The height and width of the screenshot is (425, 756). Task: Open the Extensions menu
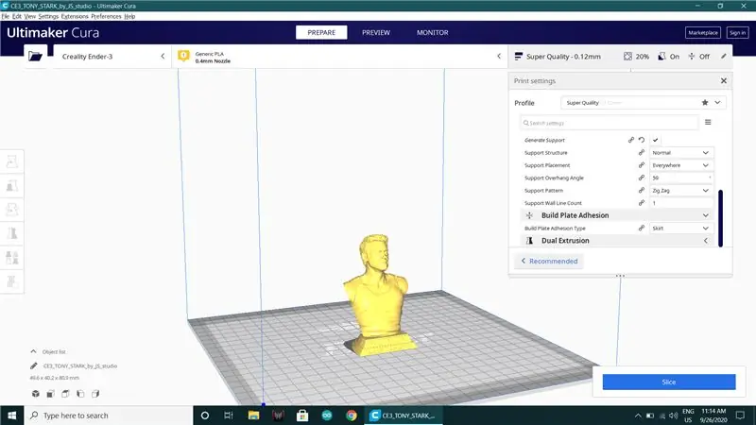pyautogui.click(x=75, y=16)
